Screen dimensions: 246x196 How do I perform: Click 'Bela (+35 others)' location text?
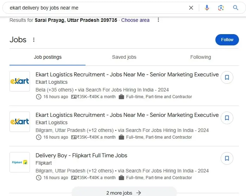[x=55, y=90]
